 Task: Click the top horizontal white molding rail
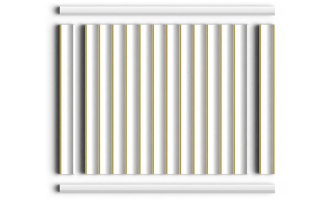pos(167,11)
